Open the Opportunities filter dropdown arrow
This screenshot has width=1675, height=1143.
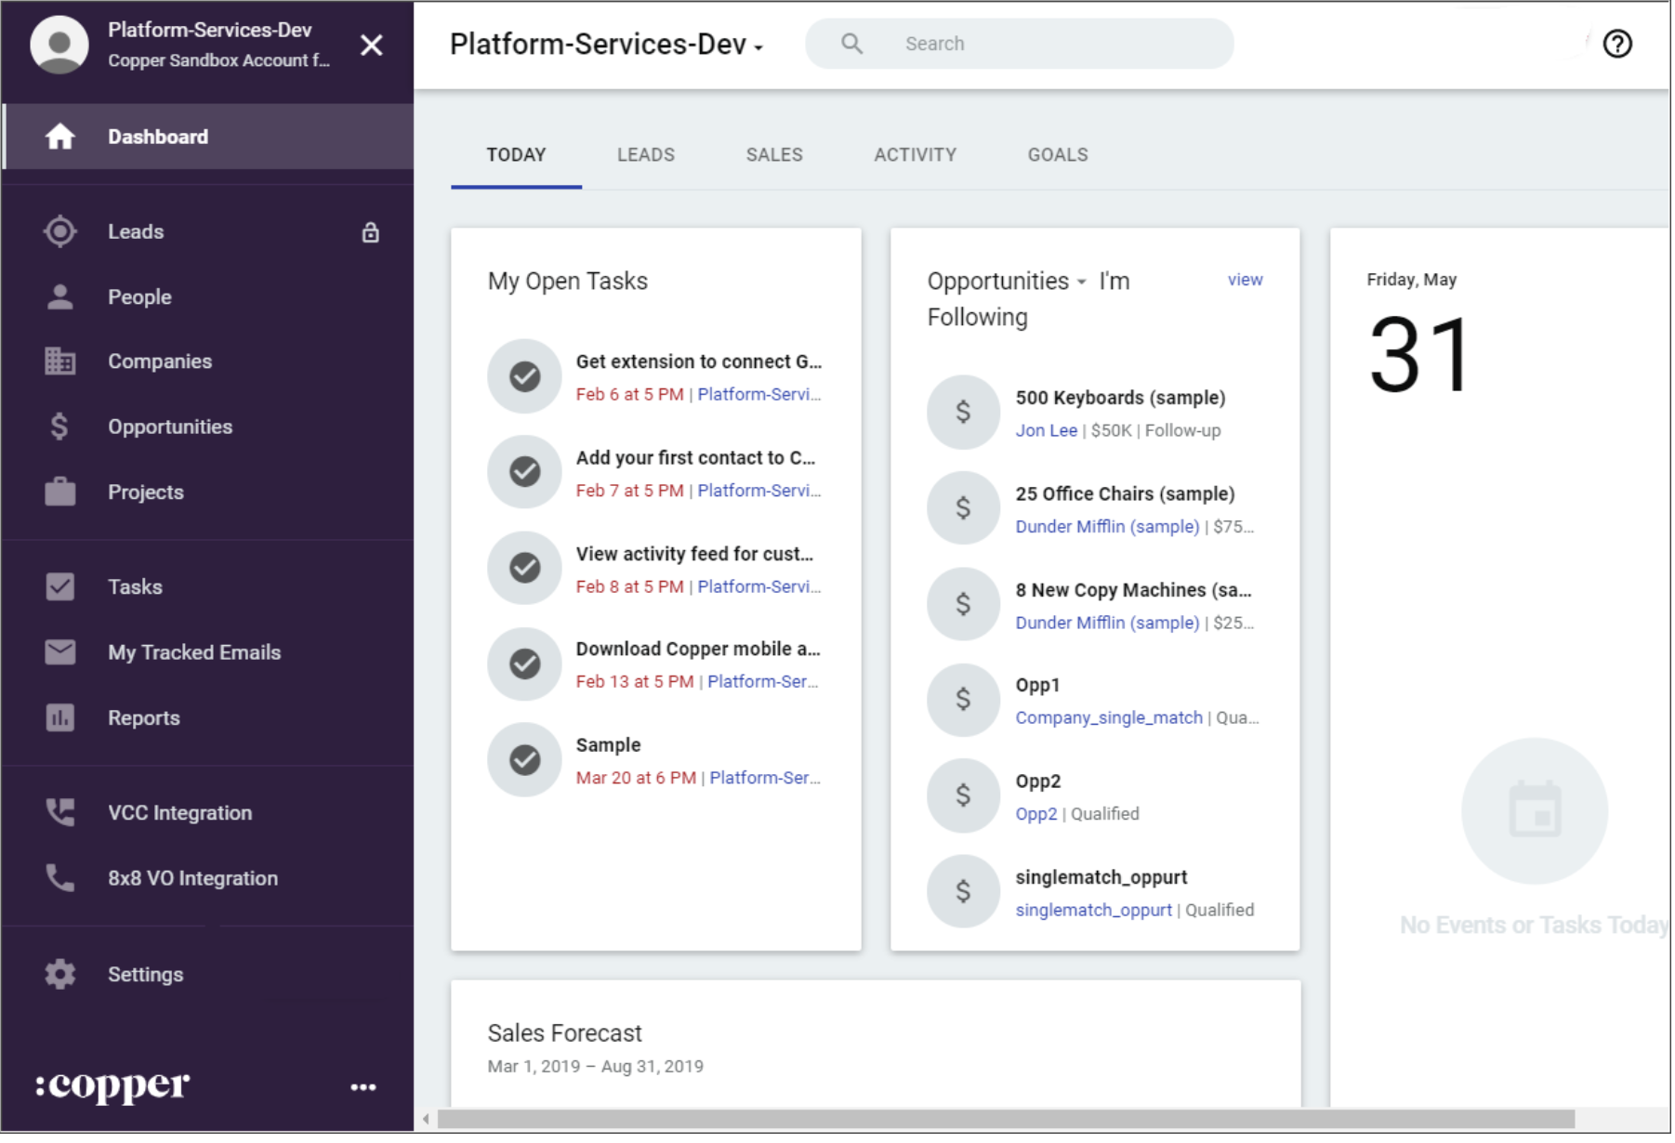(x=1082, y=282)
